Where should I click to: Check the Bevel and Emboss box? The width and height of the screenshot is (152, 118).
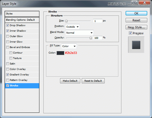pos(8,47)
